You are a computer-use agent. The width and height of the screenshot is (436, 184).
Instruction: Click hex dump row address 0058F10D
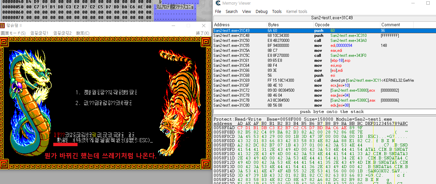(x=224, y=153)
